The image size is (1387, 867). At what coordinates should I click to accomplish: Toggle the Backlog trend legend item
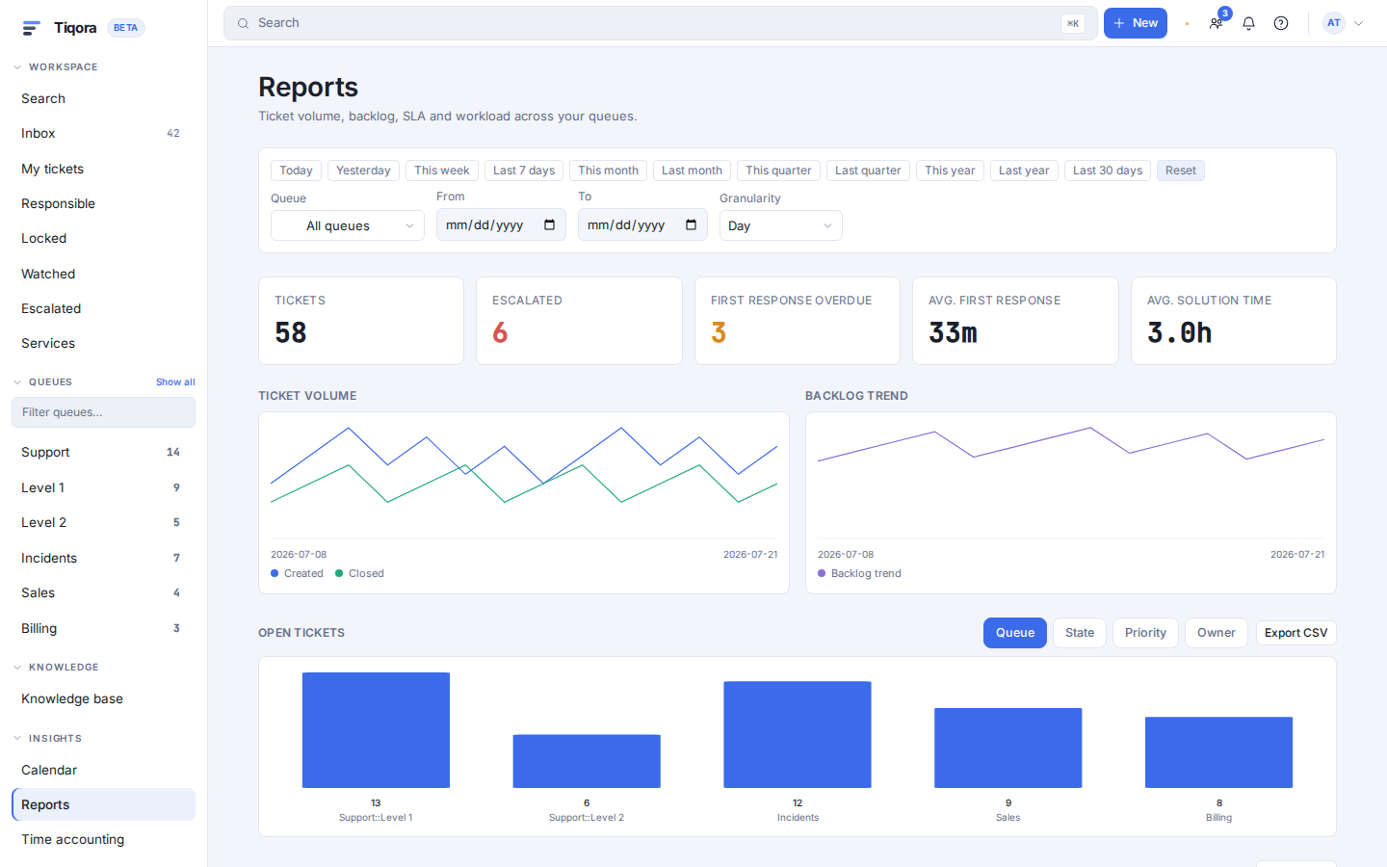coord(859,573)
